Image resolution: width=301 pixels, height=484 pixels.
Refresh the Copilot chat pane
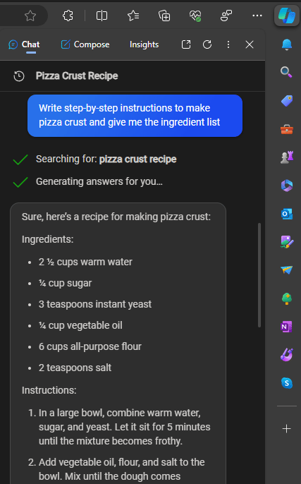coord(207,44)
